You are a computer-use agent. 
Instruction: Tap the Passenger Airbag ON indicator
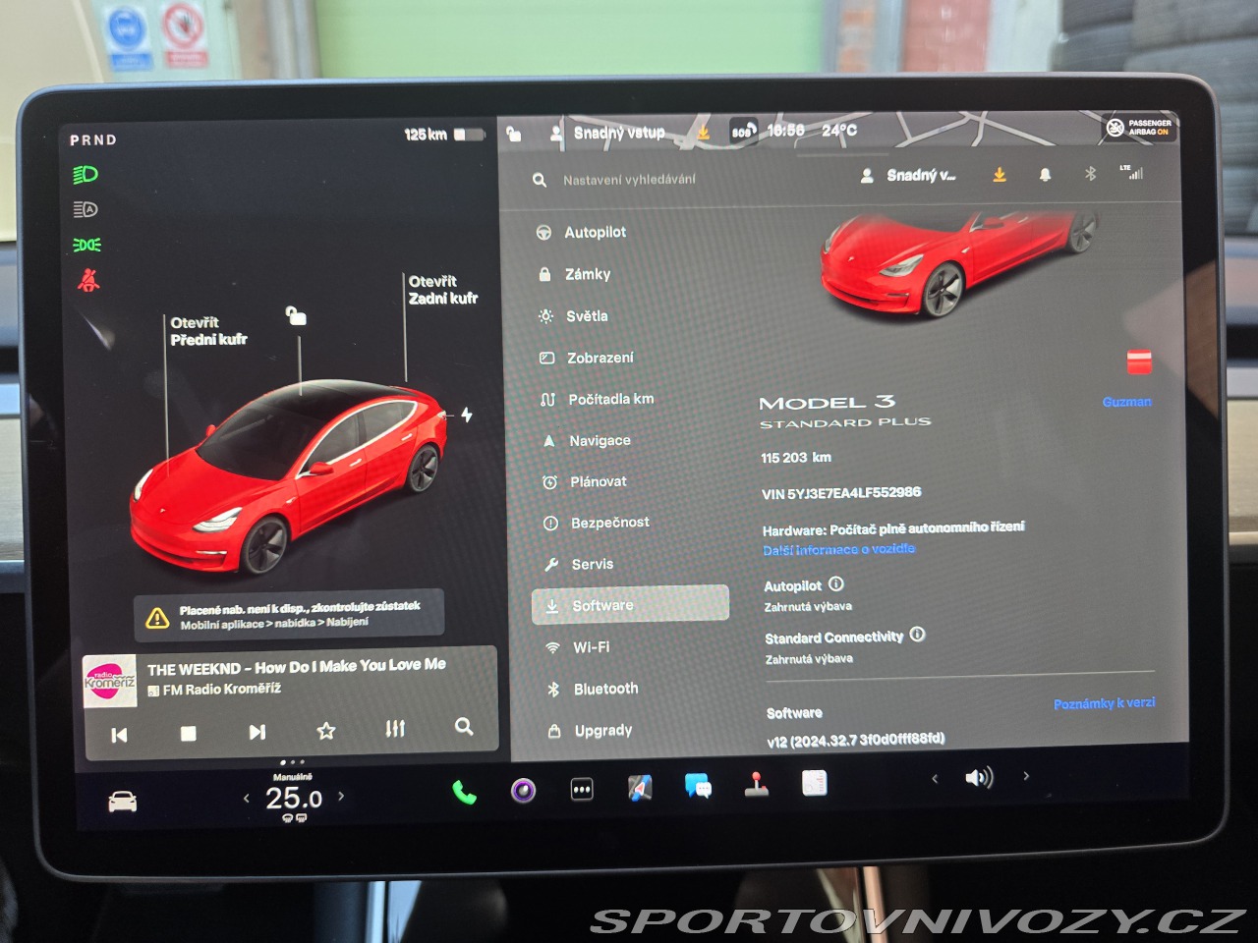click(x=1139, y=128)
